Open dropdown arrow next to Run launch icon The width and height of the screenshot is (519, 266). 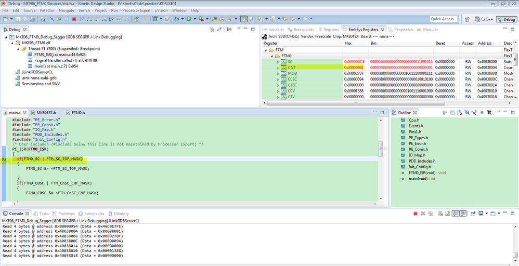pyautogui.click(x=194, y=19)
